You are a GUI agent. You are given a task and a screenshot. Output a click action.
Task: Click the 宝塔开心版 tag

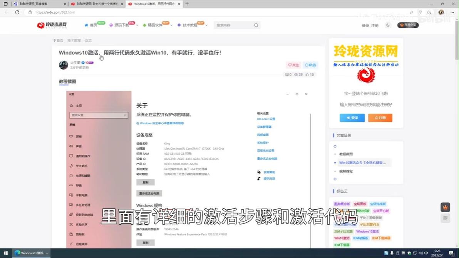click(380, 211)
